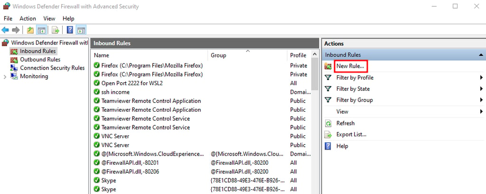486x194 pixels.
Task: Click the Back arrow toolbar icon
Action: pos(5,30)
